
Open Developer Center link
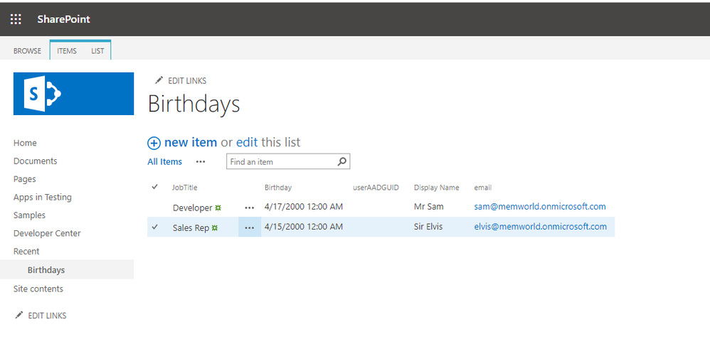[47, 234]
